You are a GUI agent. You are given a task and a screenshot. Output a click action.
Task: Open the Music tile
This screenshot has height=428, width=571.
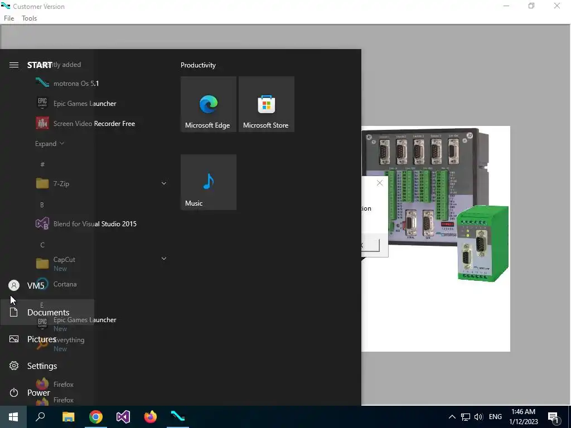click(209, 182)
